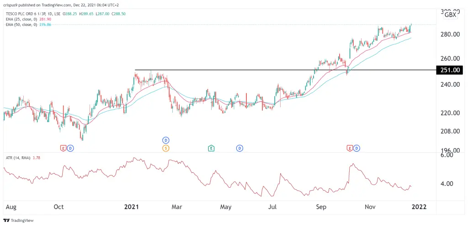Click the blue dividend D marker near October 2021

pyautogui.click(x=356, y=148)
